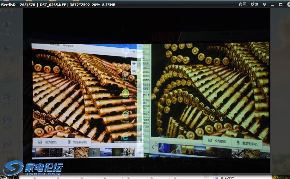Select the highlighted bullets thumbnail

click(x=82, y=152)
